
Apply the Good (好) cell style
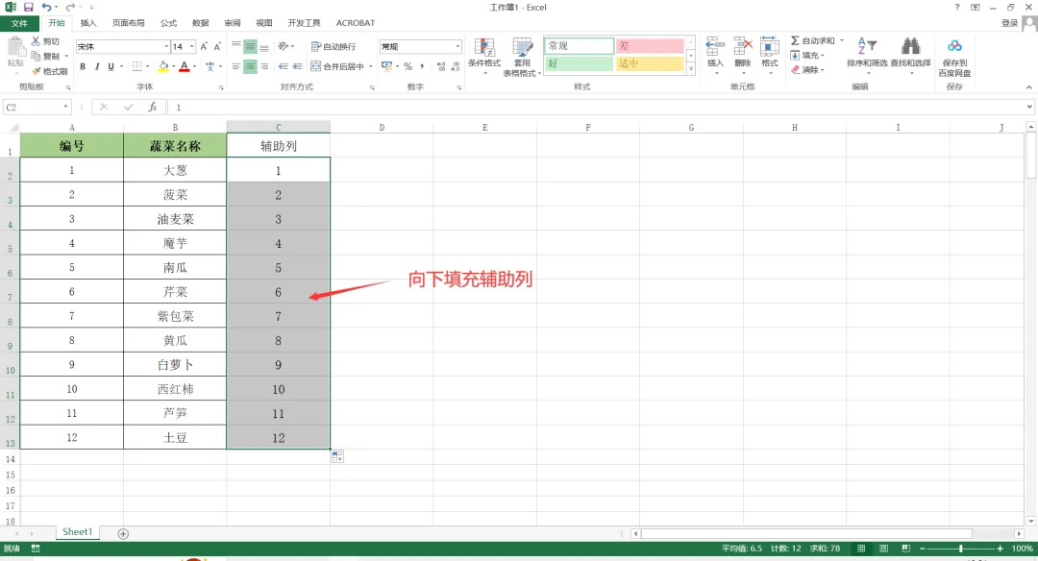tap(580, 63)
